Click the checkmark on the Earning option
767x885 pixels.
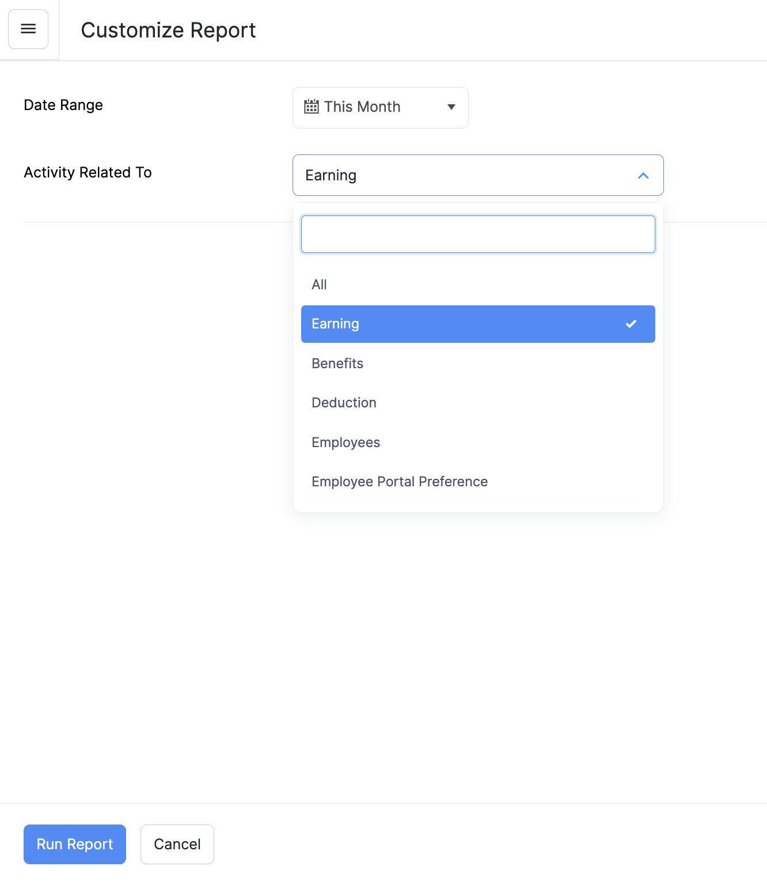(631, 324)
